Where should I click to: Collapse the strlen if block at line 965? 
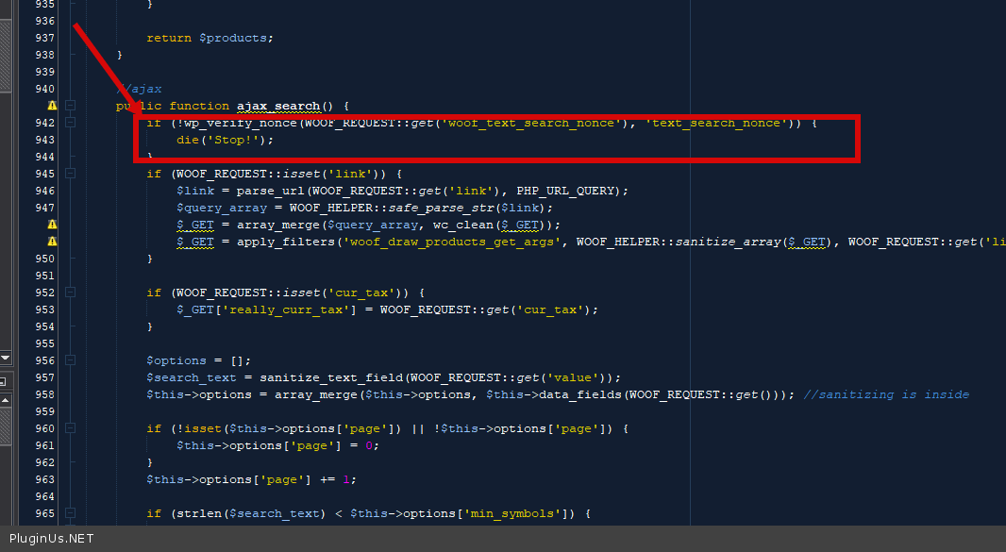(x=70, y=513)
